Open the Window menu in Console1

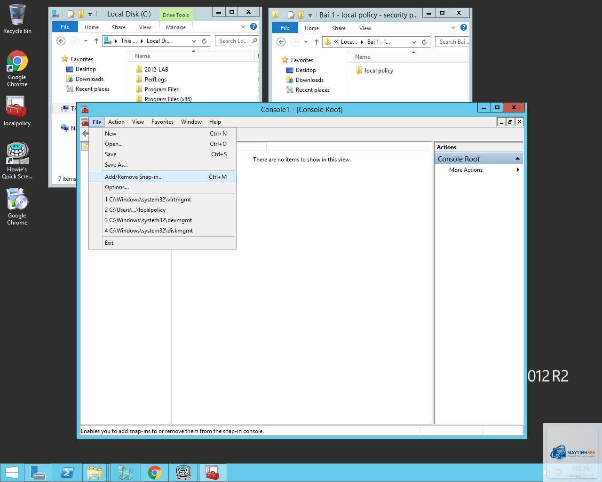(191, 122)
